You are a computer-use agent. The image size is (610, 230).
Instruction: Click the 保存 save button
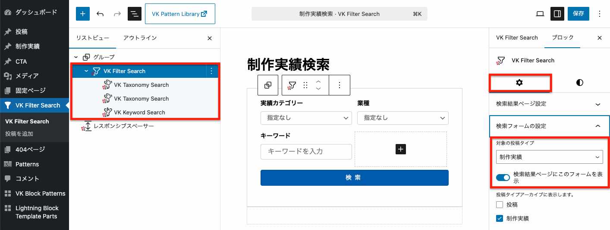pyautogui.click(x=578, y=14)
